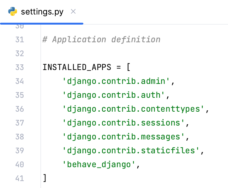This screenshot has width=228, height=188.
Task: Click the INSTALLED_APPS variable name
Action: [x=77, y=68]
